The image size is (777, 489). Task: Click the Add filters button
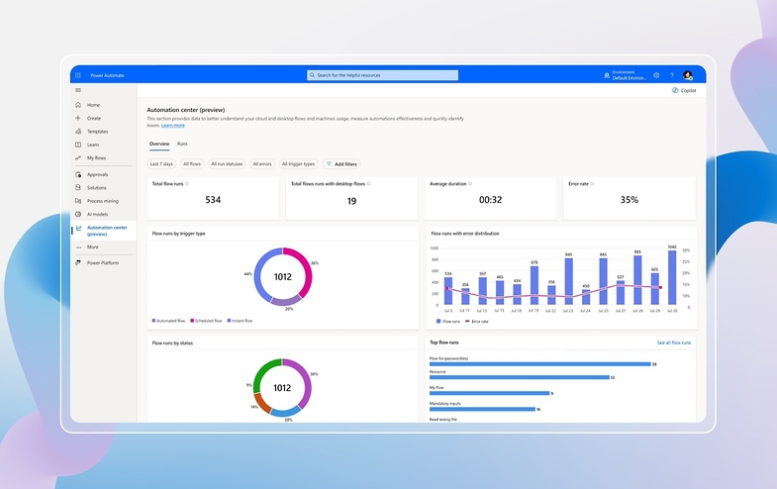click(x=341, y=164)
